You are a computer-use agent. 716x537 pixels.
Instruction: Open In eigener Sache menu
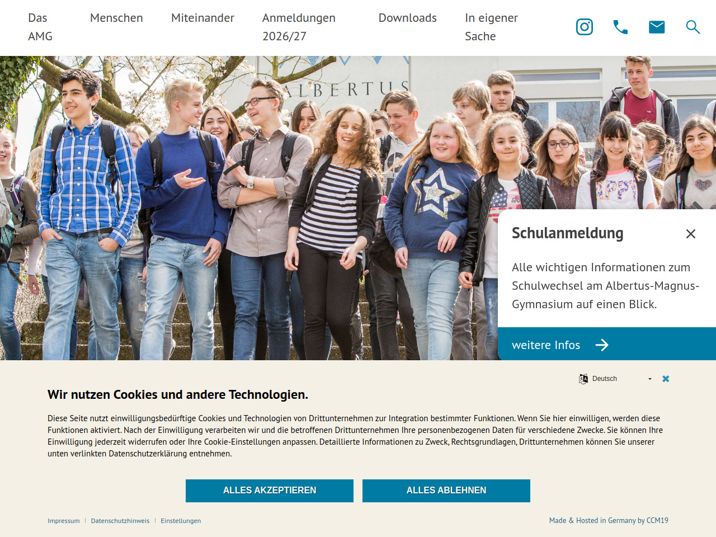point(491,27)
